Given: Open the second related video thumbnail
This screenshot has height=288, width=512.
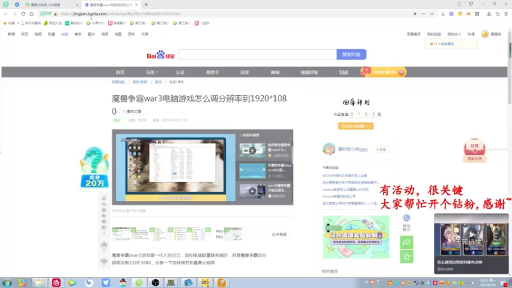Looking at the screenshot, I should [x=252, y=171].
